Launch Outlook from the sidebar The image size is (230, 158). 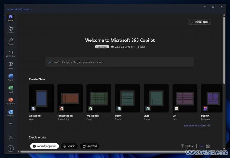click(10, 113)
